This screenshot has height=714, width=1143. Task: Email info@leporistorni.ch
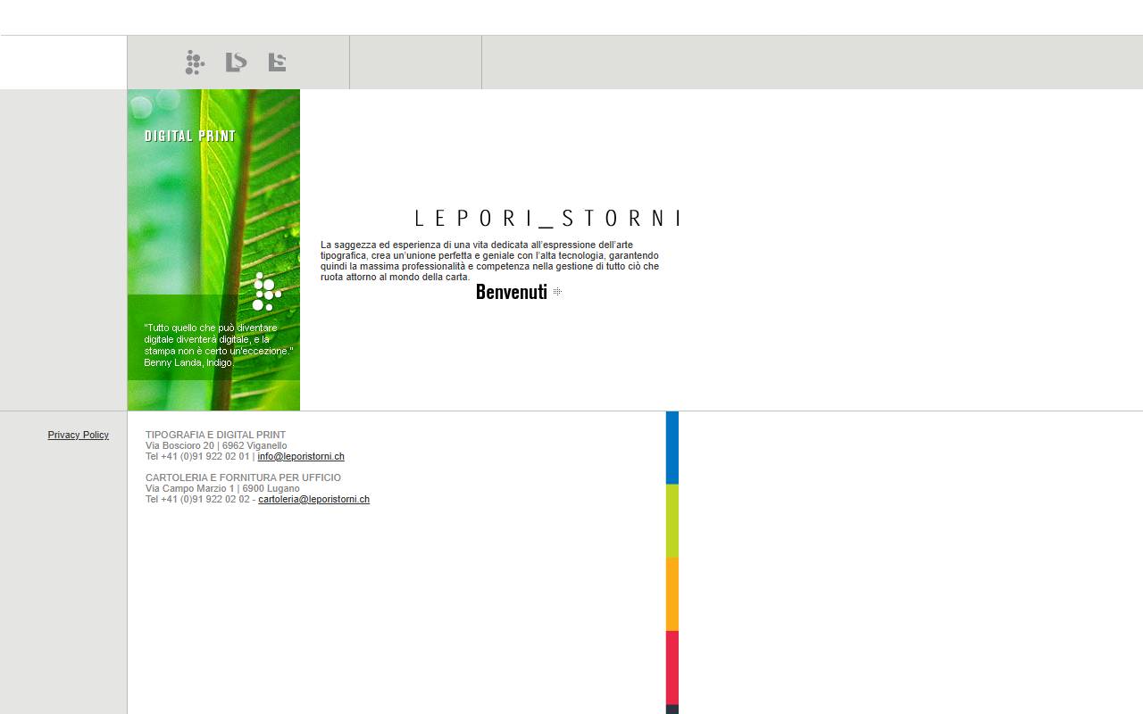pyautogui.click(x=301, y=456)
